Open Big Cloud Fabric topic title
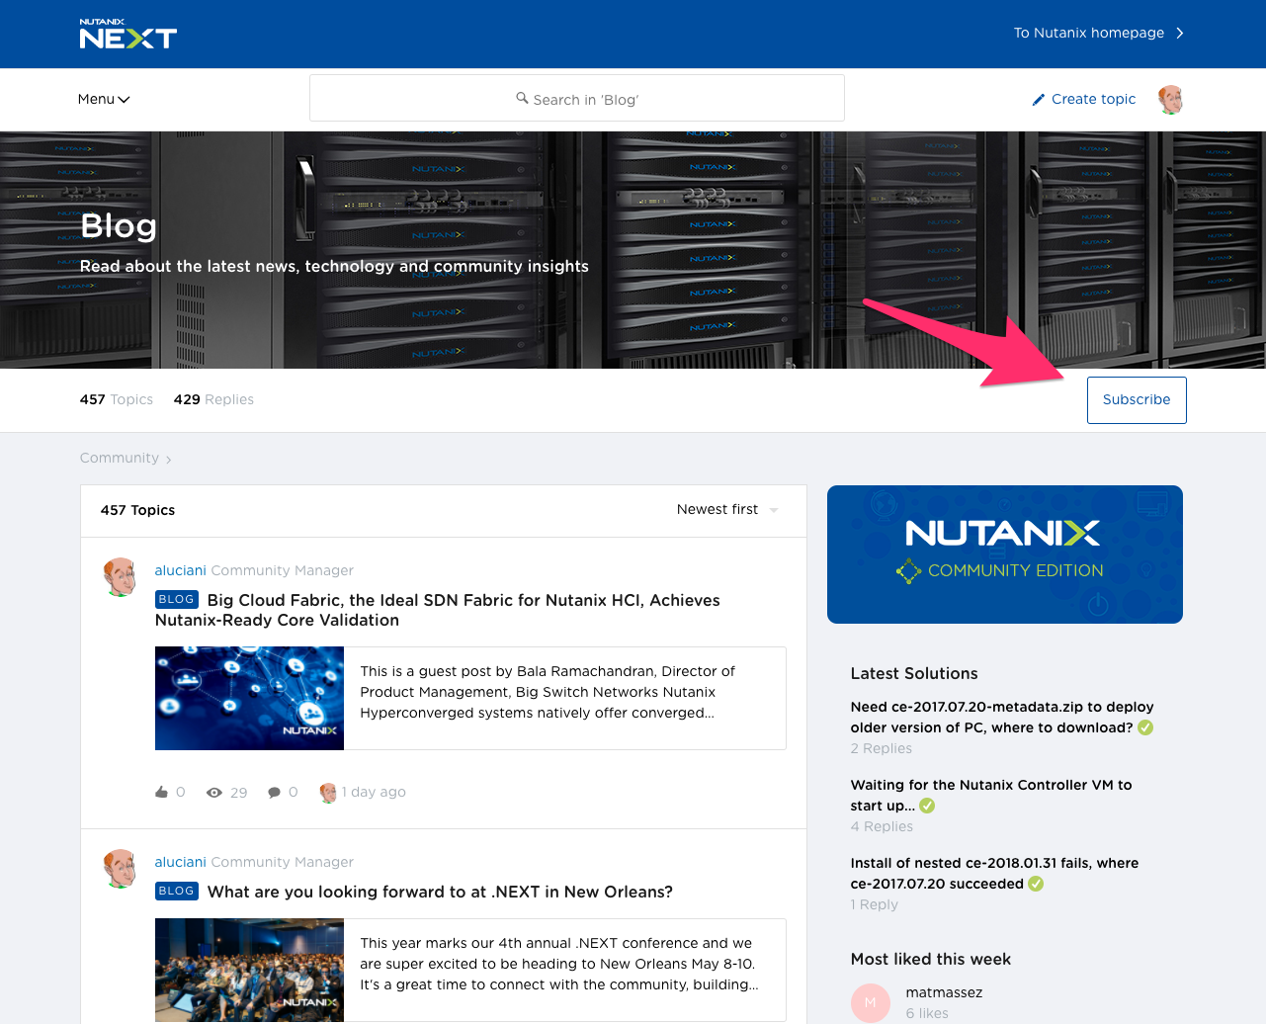Viewport: 1266px width, 1024px height. pos(438,610)
